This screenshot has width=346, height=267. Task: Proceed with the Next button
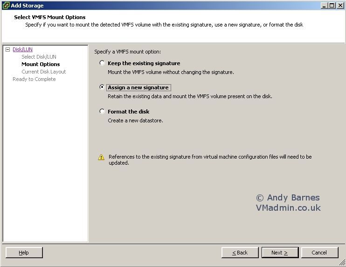point(280,253)
